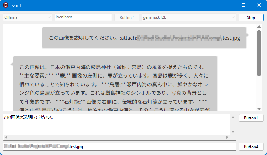Click Button2 in the top bar
This screenshot has height=155, width=267.
[x=127, y=18]
